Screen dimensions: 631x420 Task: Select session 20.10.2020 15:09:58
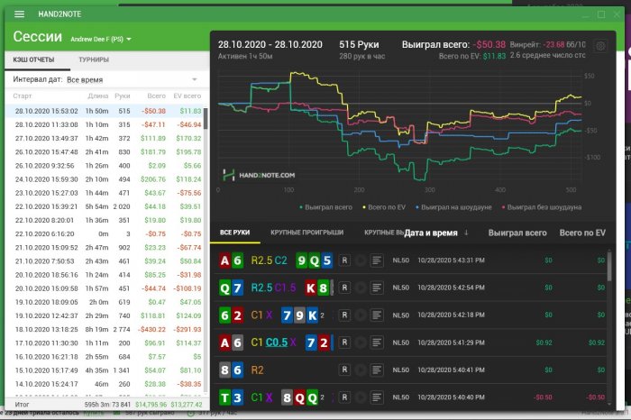[x=106, y=288]
